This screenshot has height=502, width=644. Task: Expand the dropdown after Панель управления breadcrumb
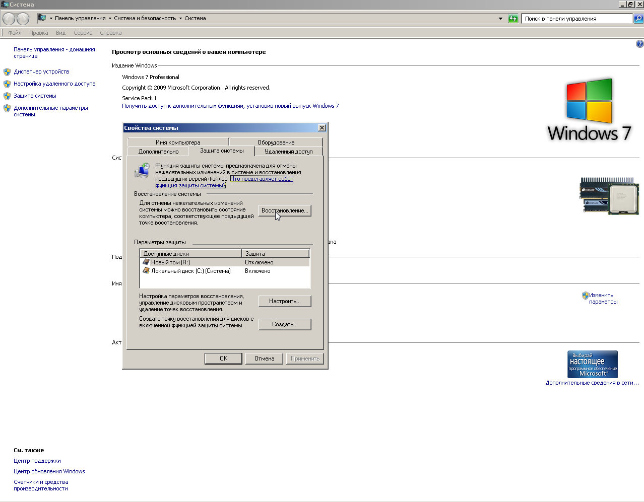(110, 19)
